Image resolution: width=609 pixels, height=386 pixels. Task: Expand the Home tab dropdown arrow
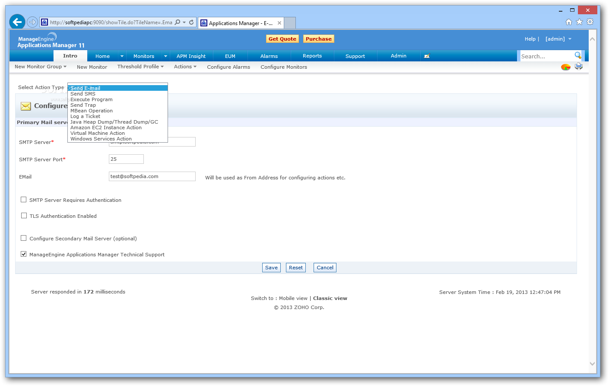122,56
